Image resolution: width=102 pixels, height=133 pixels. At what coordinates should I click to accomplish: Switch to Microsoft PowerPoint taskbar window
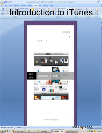coord(71,131)
